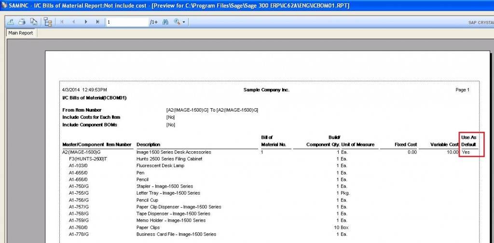
Task: Click 'Letter Tray - Image-1500 Series' text
Action: (168, 193)
